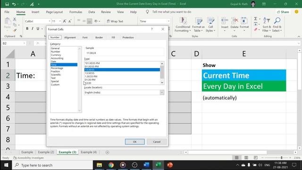Switch to Example (4) sheet tab
The height and width of the screenshot is (170, 302).
(x=89, y=152)
